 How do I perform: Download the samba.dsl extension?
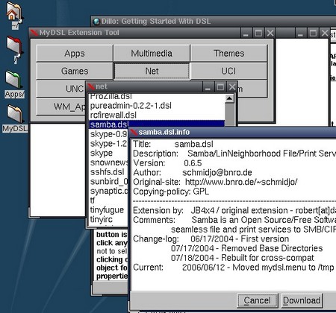302,300
